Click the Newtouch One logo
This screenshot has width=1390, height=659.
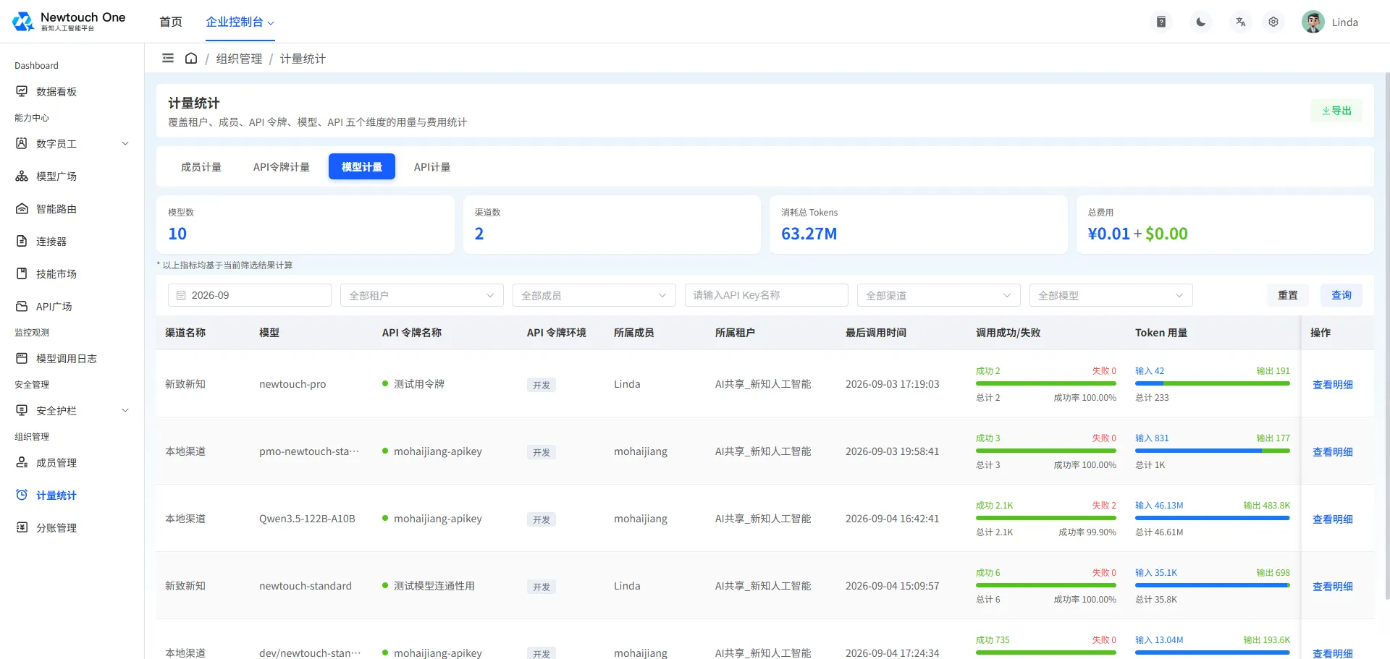(x=69, y=22)
